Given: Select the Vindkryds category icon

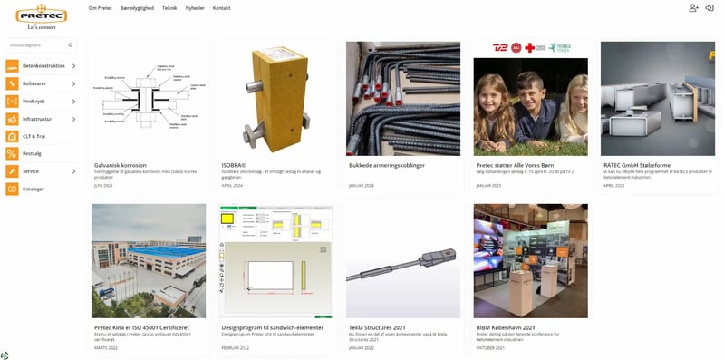Looking at the screenshot, I should pos(12,102).
